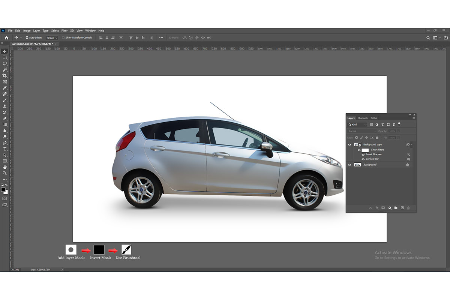This screenshot has height=300, width=450.
Task: Click Add layer mask icon in Layers panel
Action: tap(383, 208)
